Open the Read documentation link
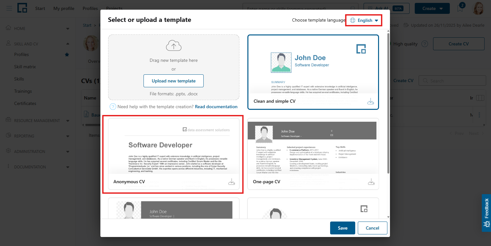The image size is (491, 246). click(216, 107)
